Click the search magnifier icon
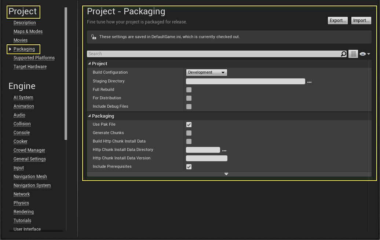The height and width of the screenshot is (240, 380). [344, 53]
